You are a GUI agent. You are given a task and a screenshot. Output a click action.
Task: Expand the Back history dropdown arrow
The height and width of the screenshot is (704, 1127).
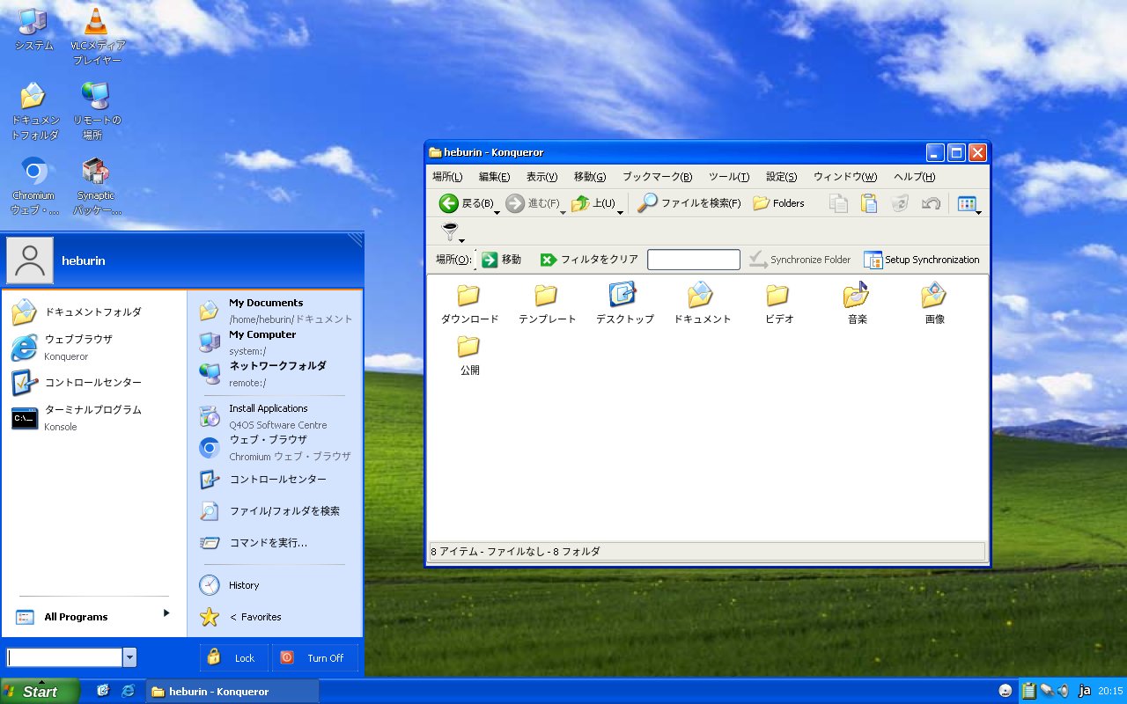[497, 212]
